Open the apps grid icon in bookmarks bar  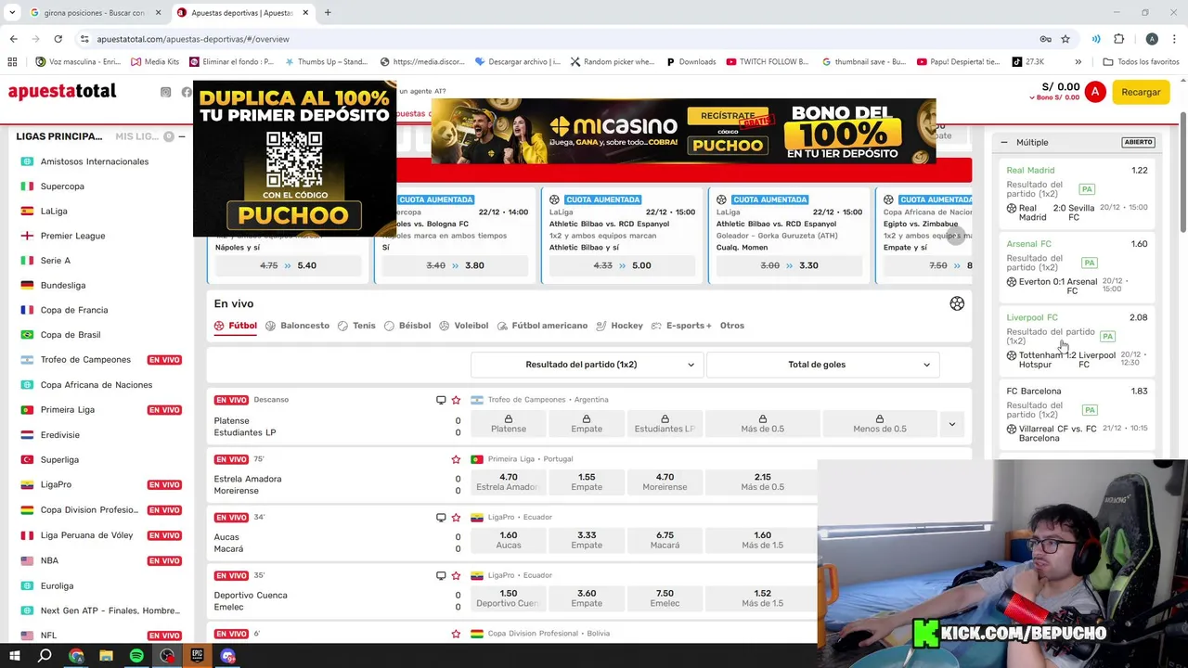[x=12, y=62]
